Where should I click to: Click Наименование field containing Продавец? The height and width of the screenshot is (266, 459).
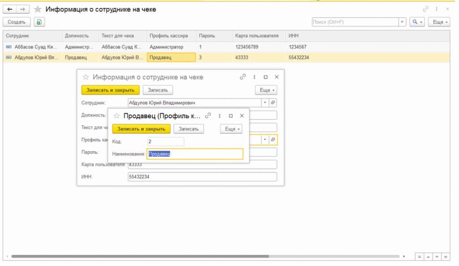(195, 154)
